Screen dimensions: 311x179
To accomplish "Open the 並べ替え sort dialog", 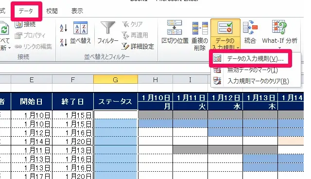I will pyautogui.click(x=80, y=33).
